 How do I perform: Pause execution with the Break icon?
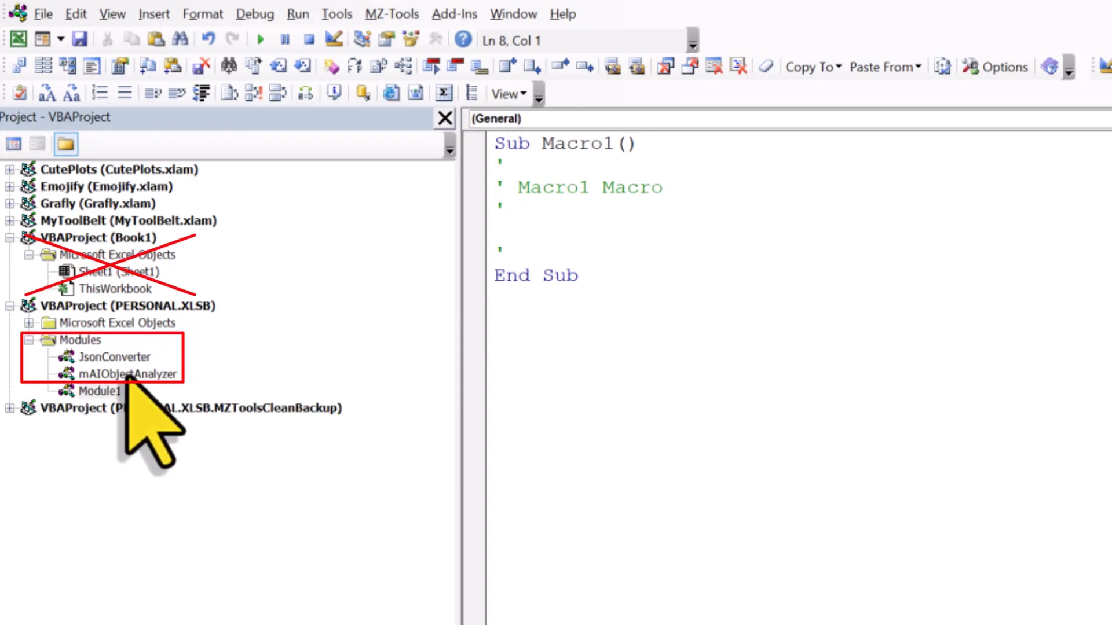pos(284,39)
